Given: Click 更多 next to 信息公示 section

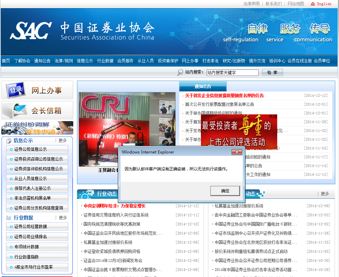Looking at the screenshot, I should point(62,141).
